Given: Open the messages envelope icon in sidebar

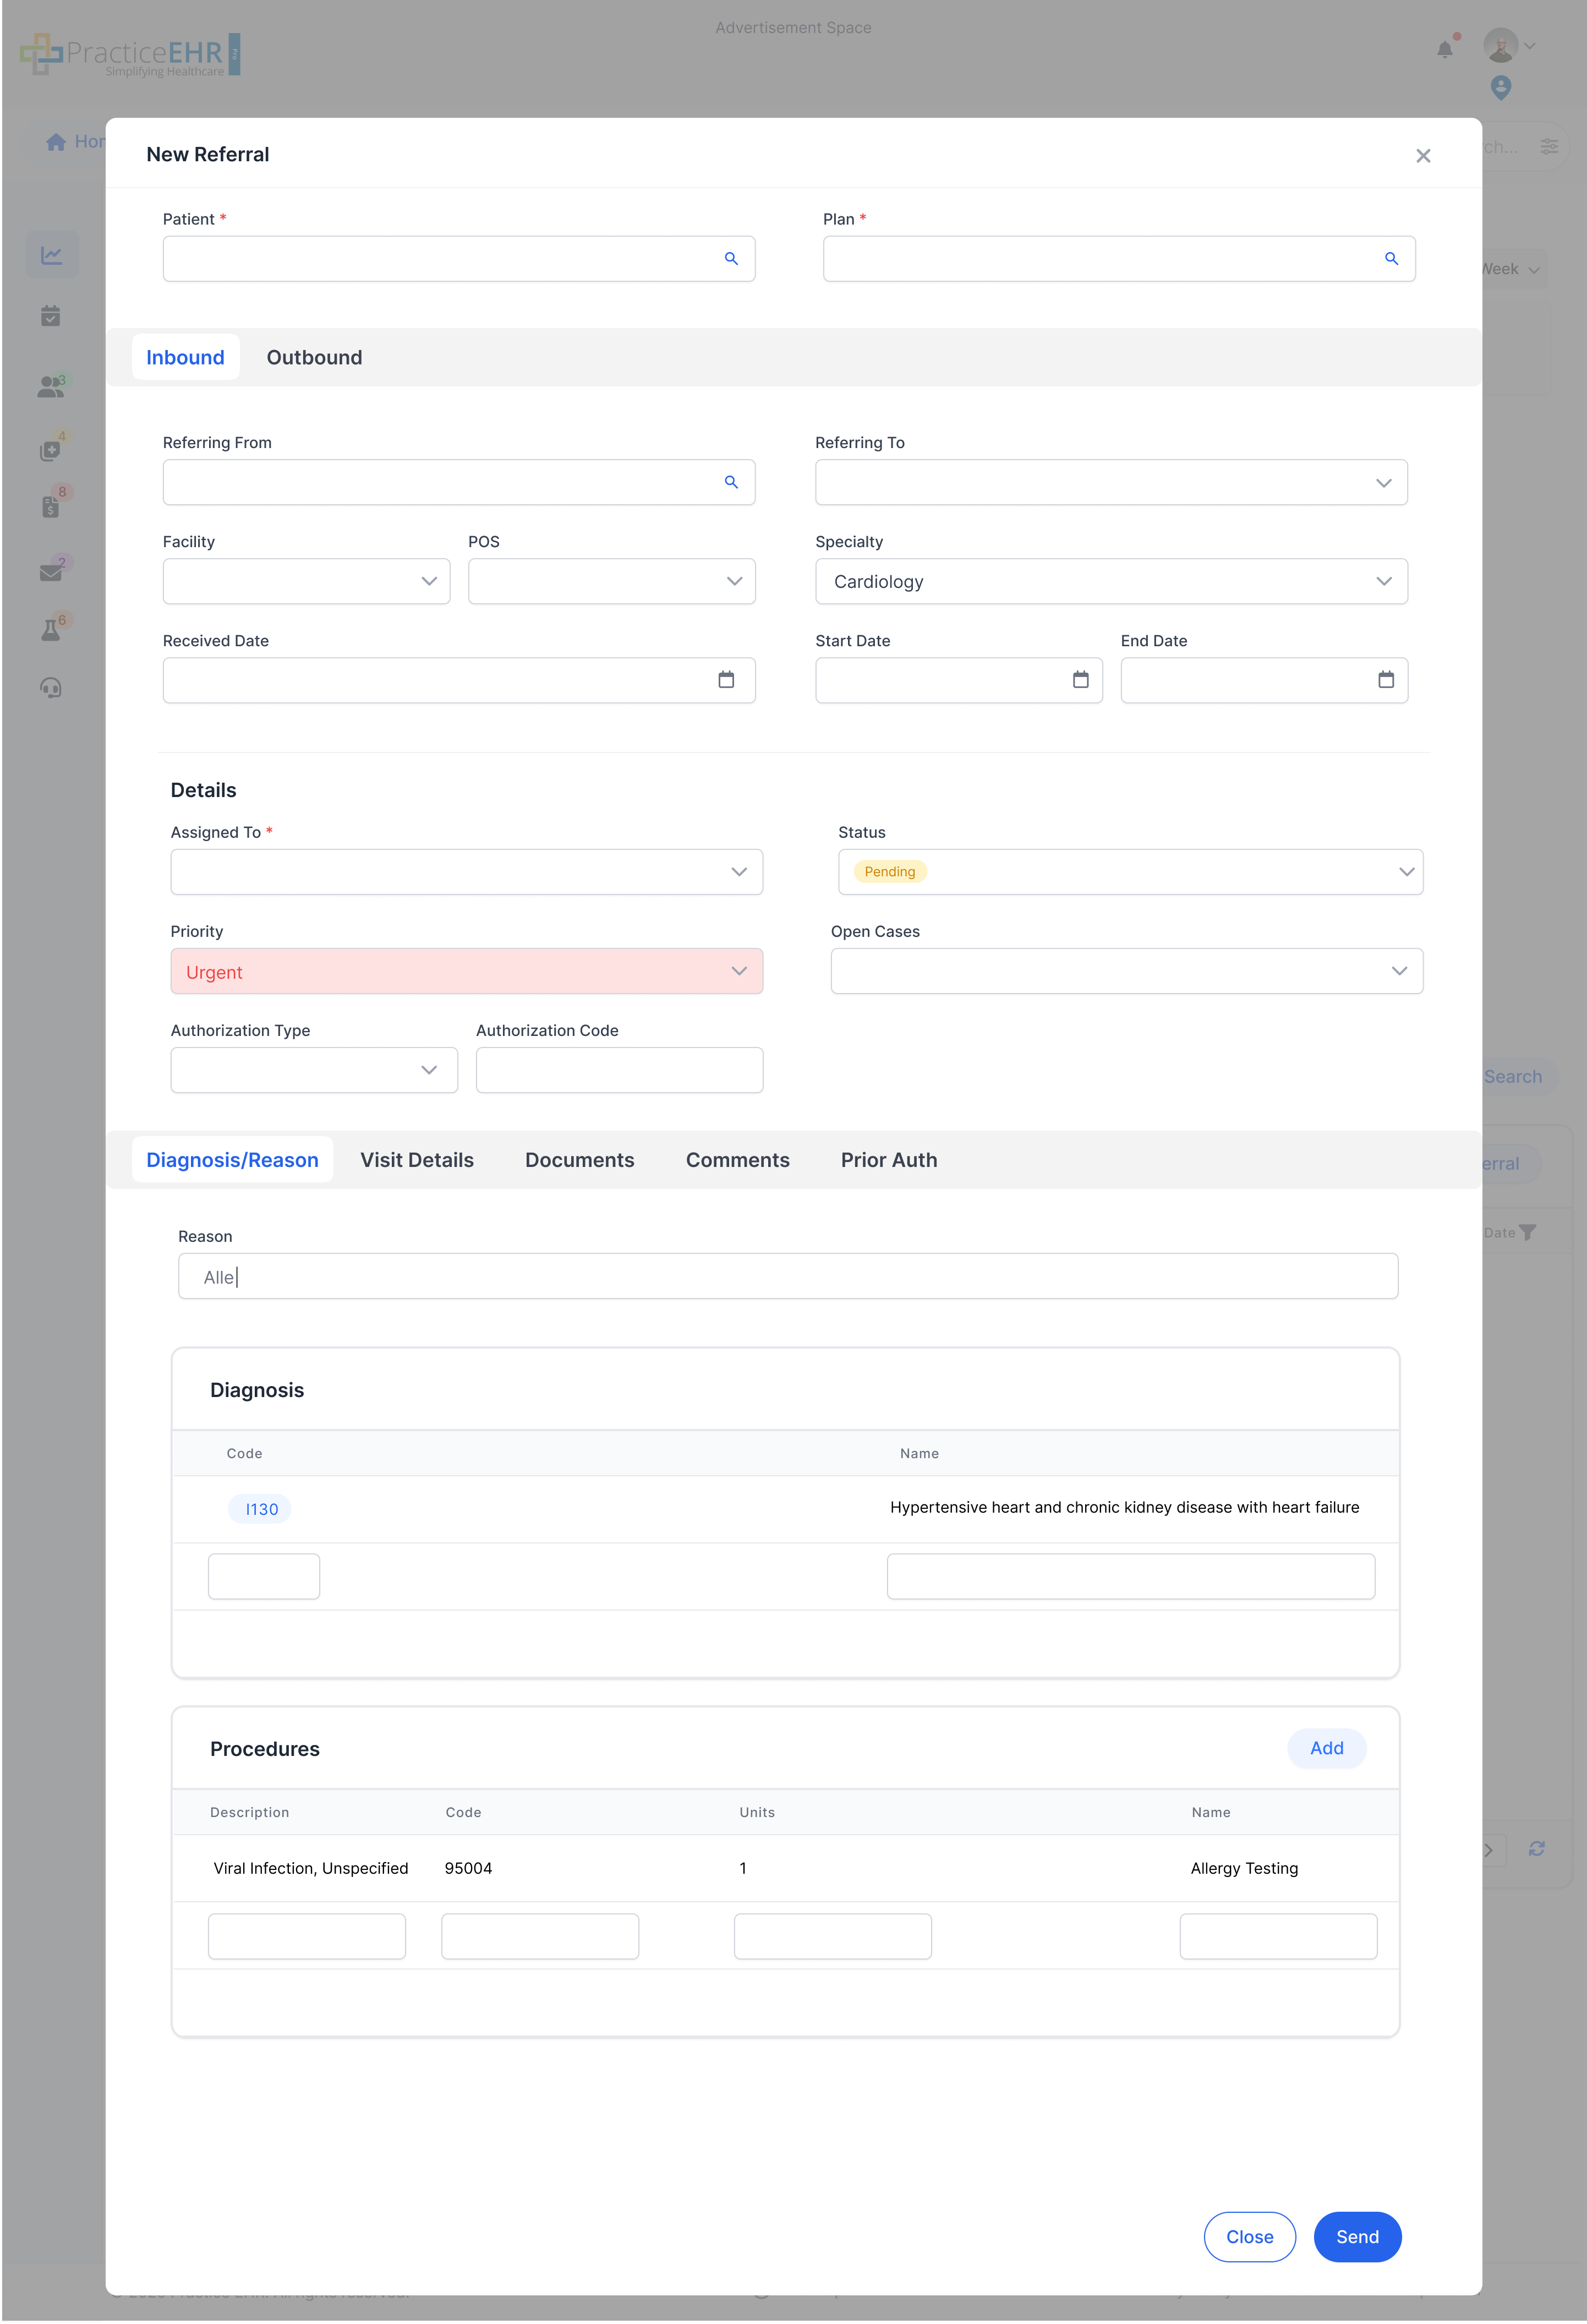Looking at the screenshot, I should click(51, 572).
